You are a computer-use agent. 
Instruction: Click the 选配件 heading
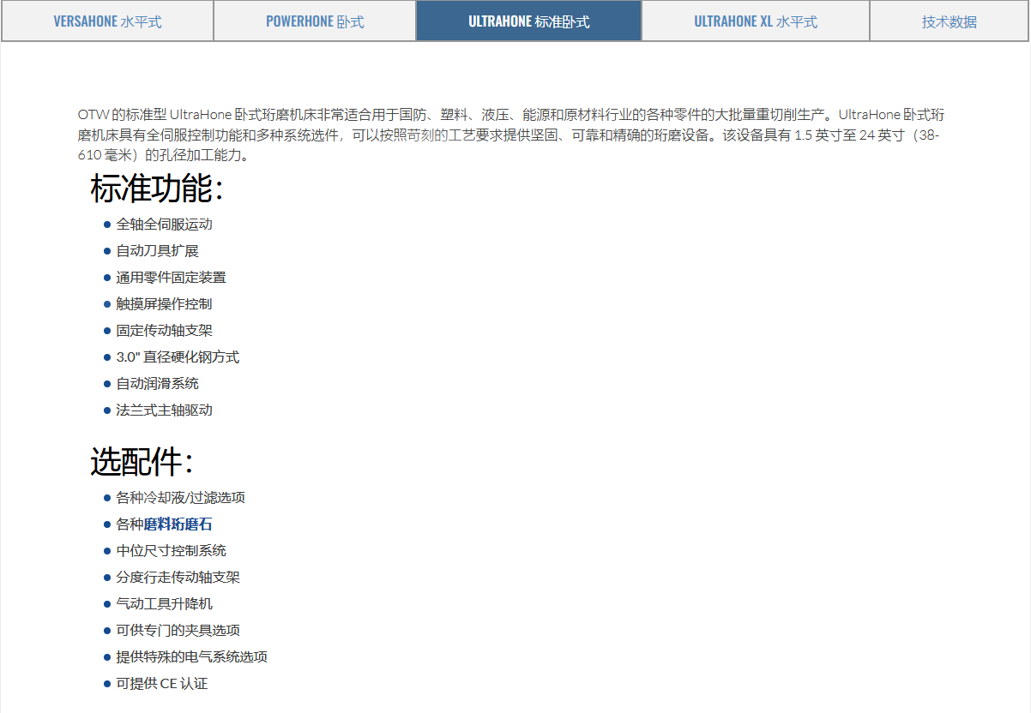point(142,463)
